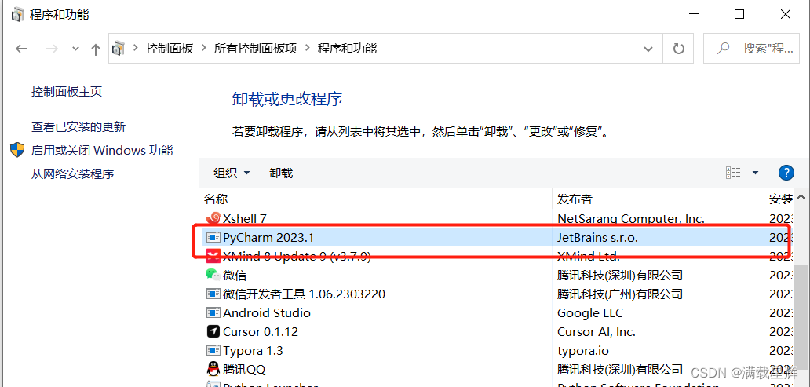This screenshot has height=387, width=810.
Task: Select XMind 8 Update 9 row
Action: pyautogui.click(x=496, y=256)
